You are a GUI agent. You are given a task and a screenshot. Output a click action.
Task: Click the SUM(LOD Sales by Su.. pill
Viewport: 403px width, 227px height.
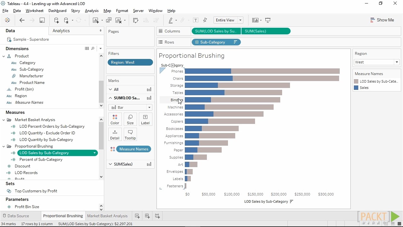coord(216,31)
